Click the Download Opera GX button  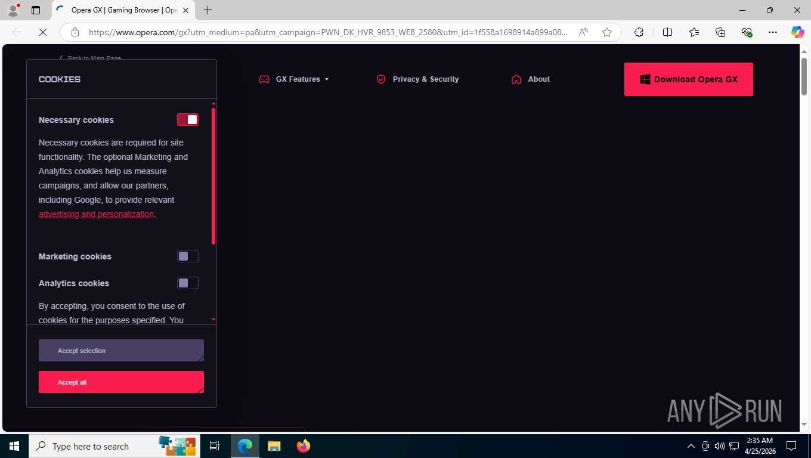(689, 79)
